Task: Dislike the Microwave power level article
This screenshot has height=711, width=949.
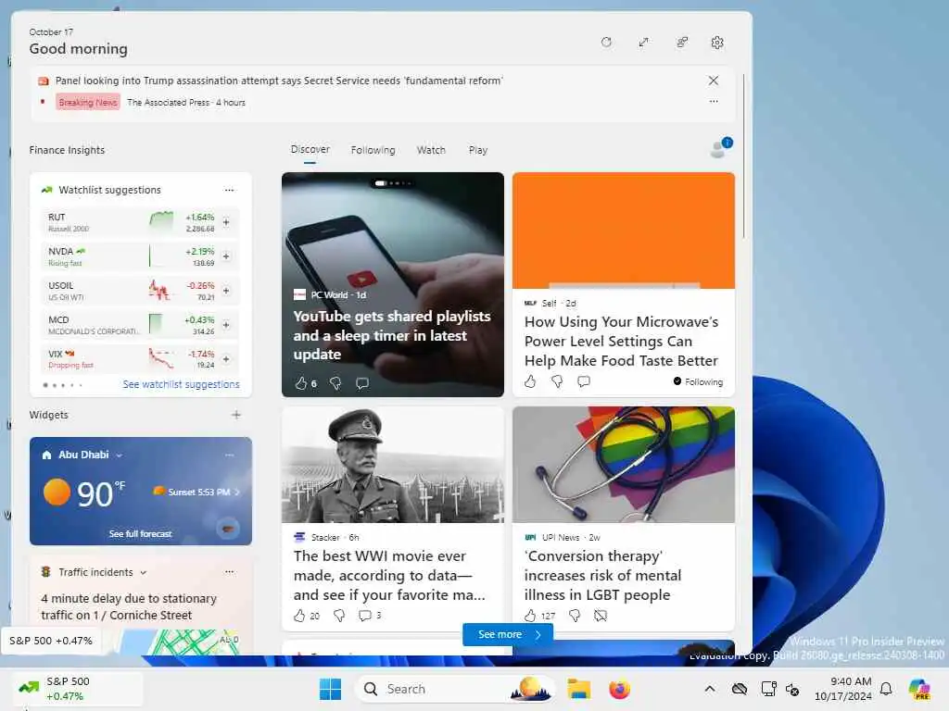Action: pyautogui.click(x=557, y=381)
